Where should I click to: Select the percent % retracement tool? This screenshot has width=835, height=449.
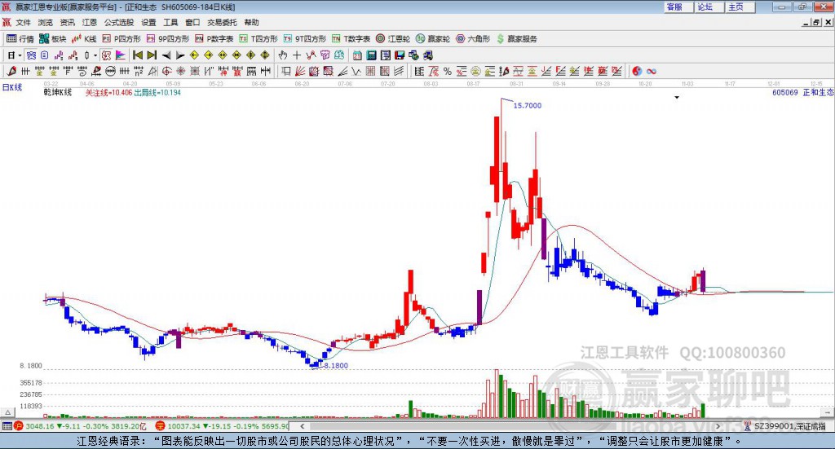(448, 71)
